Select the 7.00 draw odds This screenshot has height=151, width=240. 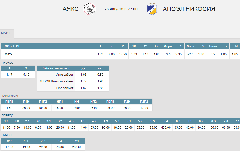coord(112,54)
